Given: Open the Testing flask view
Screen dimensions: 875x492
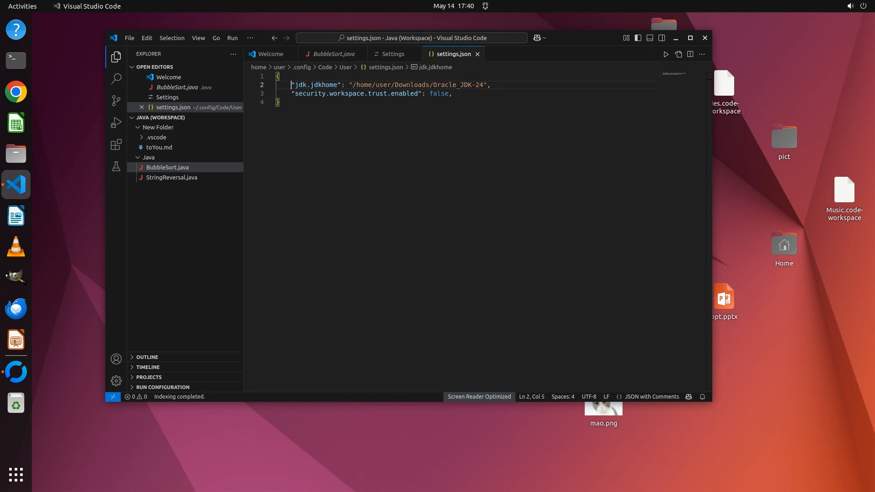Looking at the screenshot, I should point(116,166).
